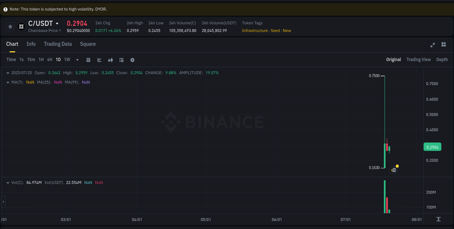Open the chart settings gear
The width and height of the screenshot is (454, 229).
pos(132,60)
